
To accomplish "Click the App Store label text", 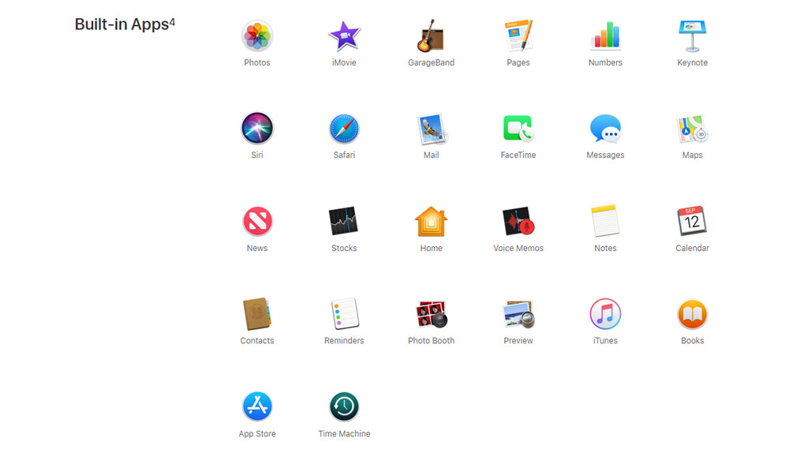I will [x=257, y=433].
